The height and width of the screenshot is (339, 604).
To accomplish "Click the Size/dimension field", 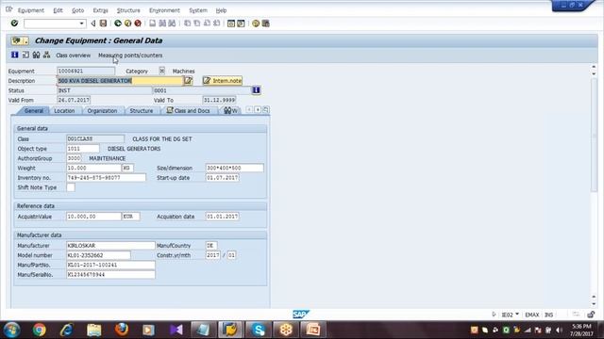I will pyautogui.click(x=235, y=168).
